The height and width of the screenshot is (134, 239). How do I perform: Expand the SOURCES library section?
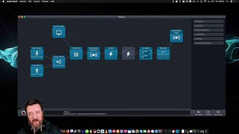(208, 22)
